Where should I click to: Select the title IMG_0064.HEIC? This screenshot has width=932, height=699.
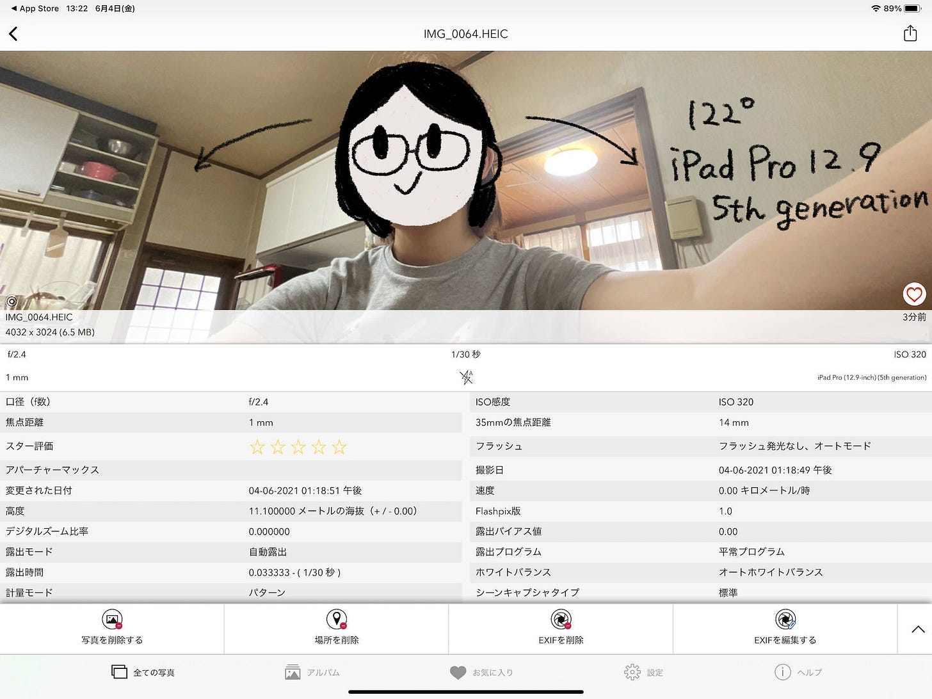point(466,34)
